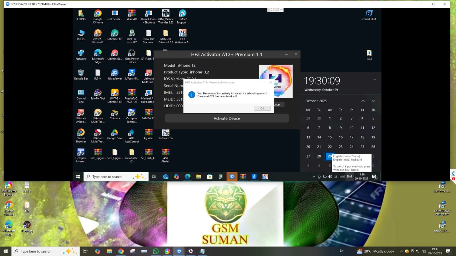Image resolution: width=456 pixels, height=256 pixels.
Task: Open the UltraViewer desktop shortcut
Action: pos(115,75)
